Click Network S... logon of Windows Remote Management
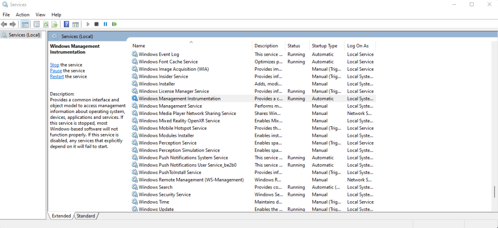Image resolution: width=498 pixels, height=228 pixels. (x=360, y=180)
